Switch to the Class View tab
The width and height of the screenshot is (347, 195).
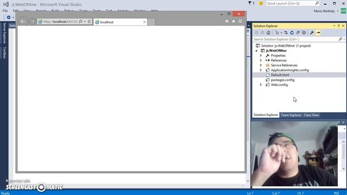coord(311,115)
